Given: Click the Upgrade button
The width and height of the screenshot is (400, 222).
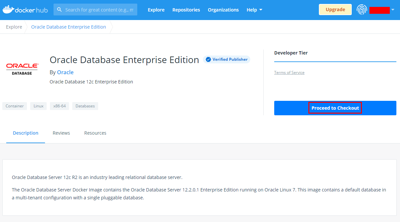Looking at the screenshot, I should pos(335,10).
